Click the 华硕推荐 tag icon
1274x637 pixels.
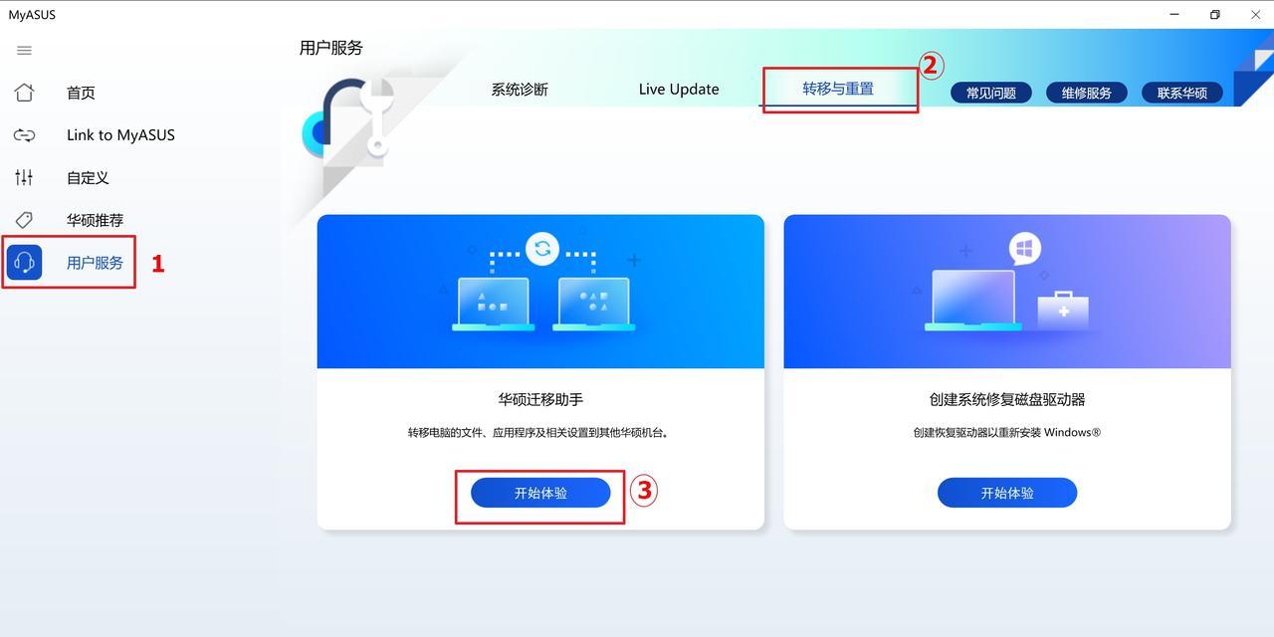point(25,220)
